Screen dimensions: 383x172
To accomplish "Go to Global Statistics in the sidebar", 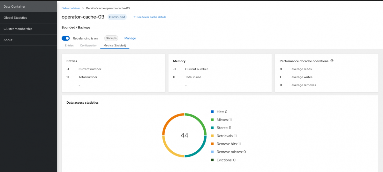I will pyautogui.click(x=28, y=17).
